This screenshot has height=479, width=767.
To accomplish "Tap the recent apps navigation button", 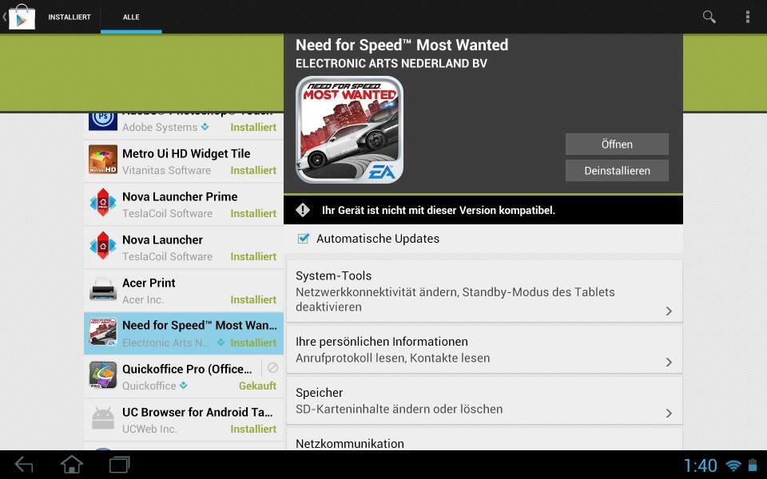I will click(119, 465).
